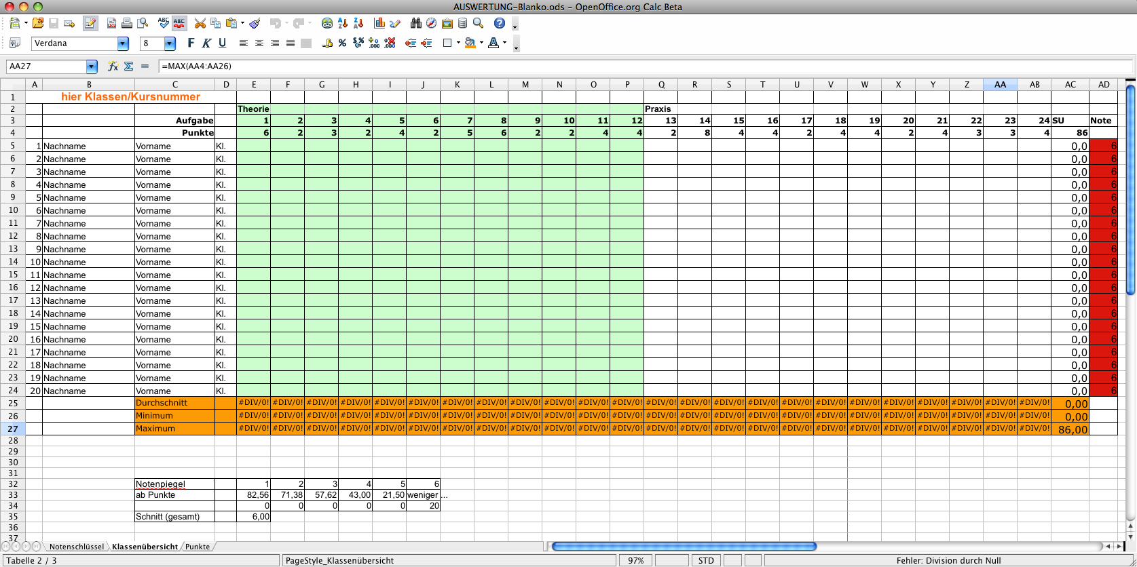The image size is (1137, 567).
Task: Click the Function equals button
Action: (145, 66)
